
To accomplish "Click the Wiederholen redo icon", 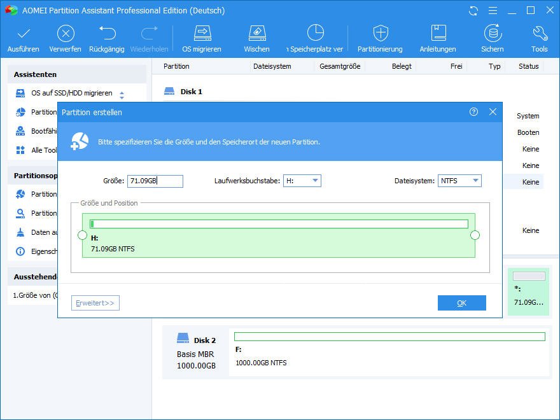I will (150, 33).
